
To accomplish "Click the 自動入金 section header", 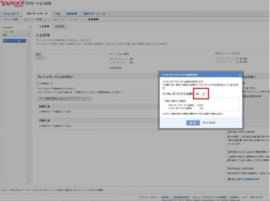I will coord(45,107).
